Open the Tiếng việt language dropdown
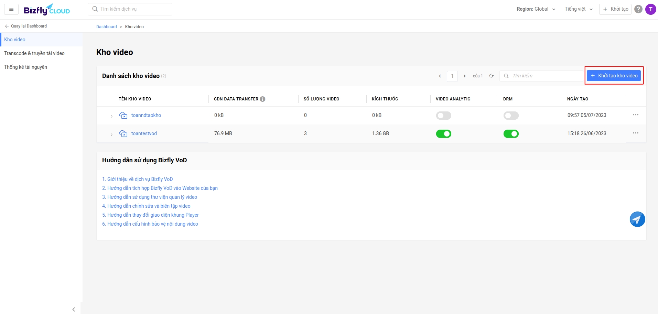Viewport: 658px width, 314px height. pos(579,9)
